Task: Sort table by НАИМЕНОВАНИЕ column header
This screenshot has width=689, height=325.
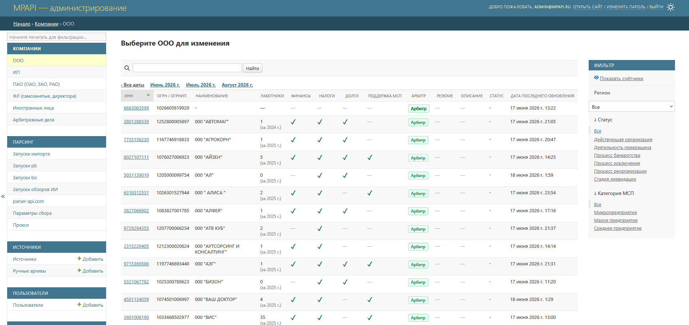Action: (212, 96)
